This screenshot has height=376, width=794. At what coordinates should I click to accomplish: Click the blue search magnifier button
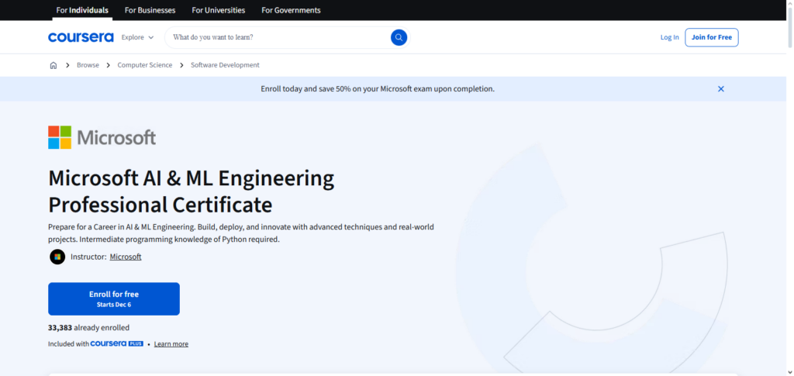point(399,37)
